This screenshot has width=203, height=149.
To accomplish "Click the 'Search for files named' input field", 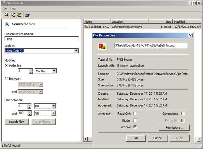I will (x=42, y=39).
